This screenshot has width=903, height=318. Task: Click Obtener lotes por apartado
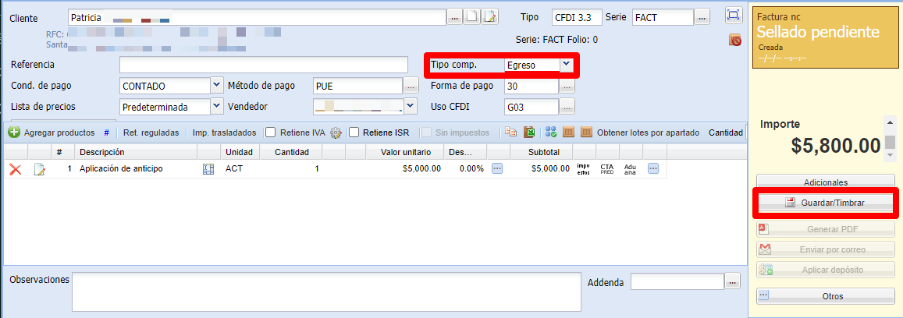648,132
